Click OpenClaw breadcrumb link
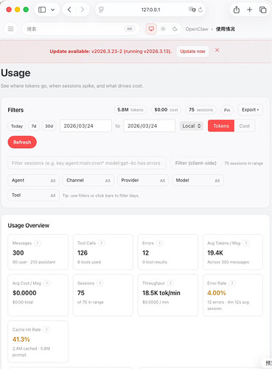 197,29
